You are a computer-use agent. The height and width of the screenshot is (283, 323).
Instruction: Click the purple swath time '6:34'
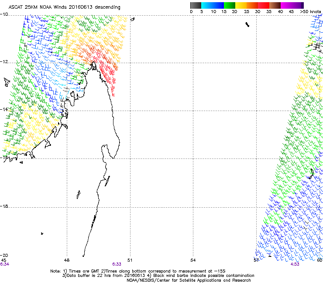pyautogui.click(x=4, y=264)
